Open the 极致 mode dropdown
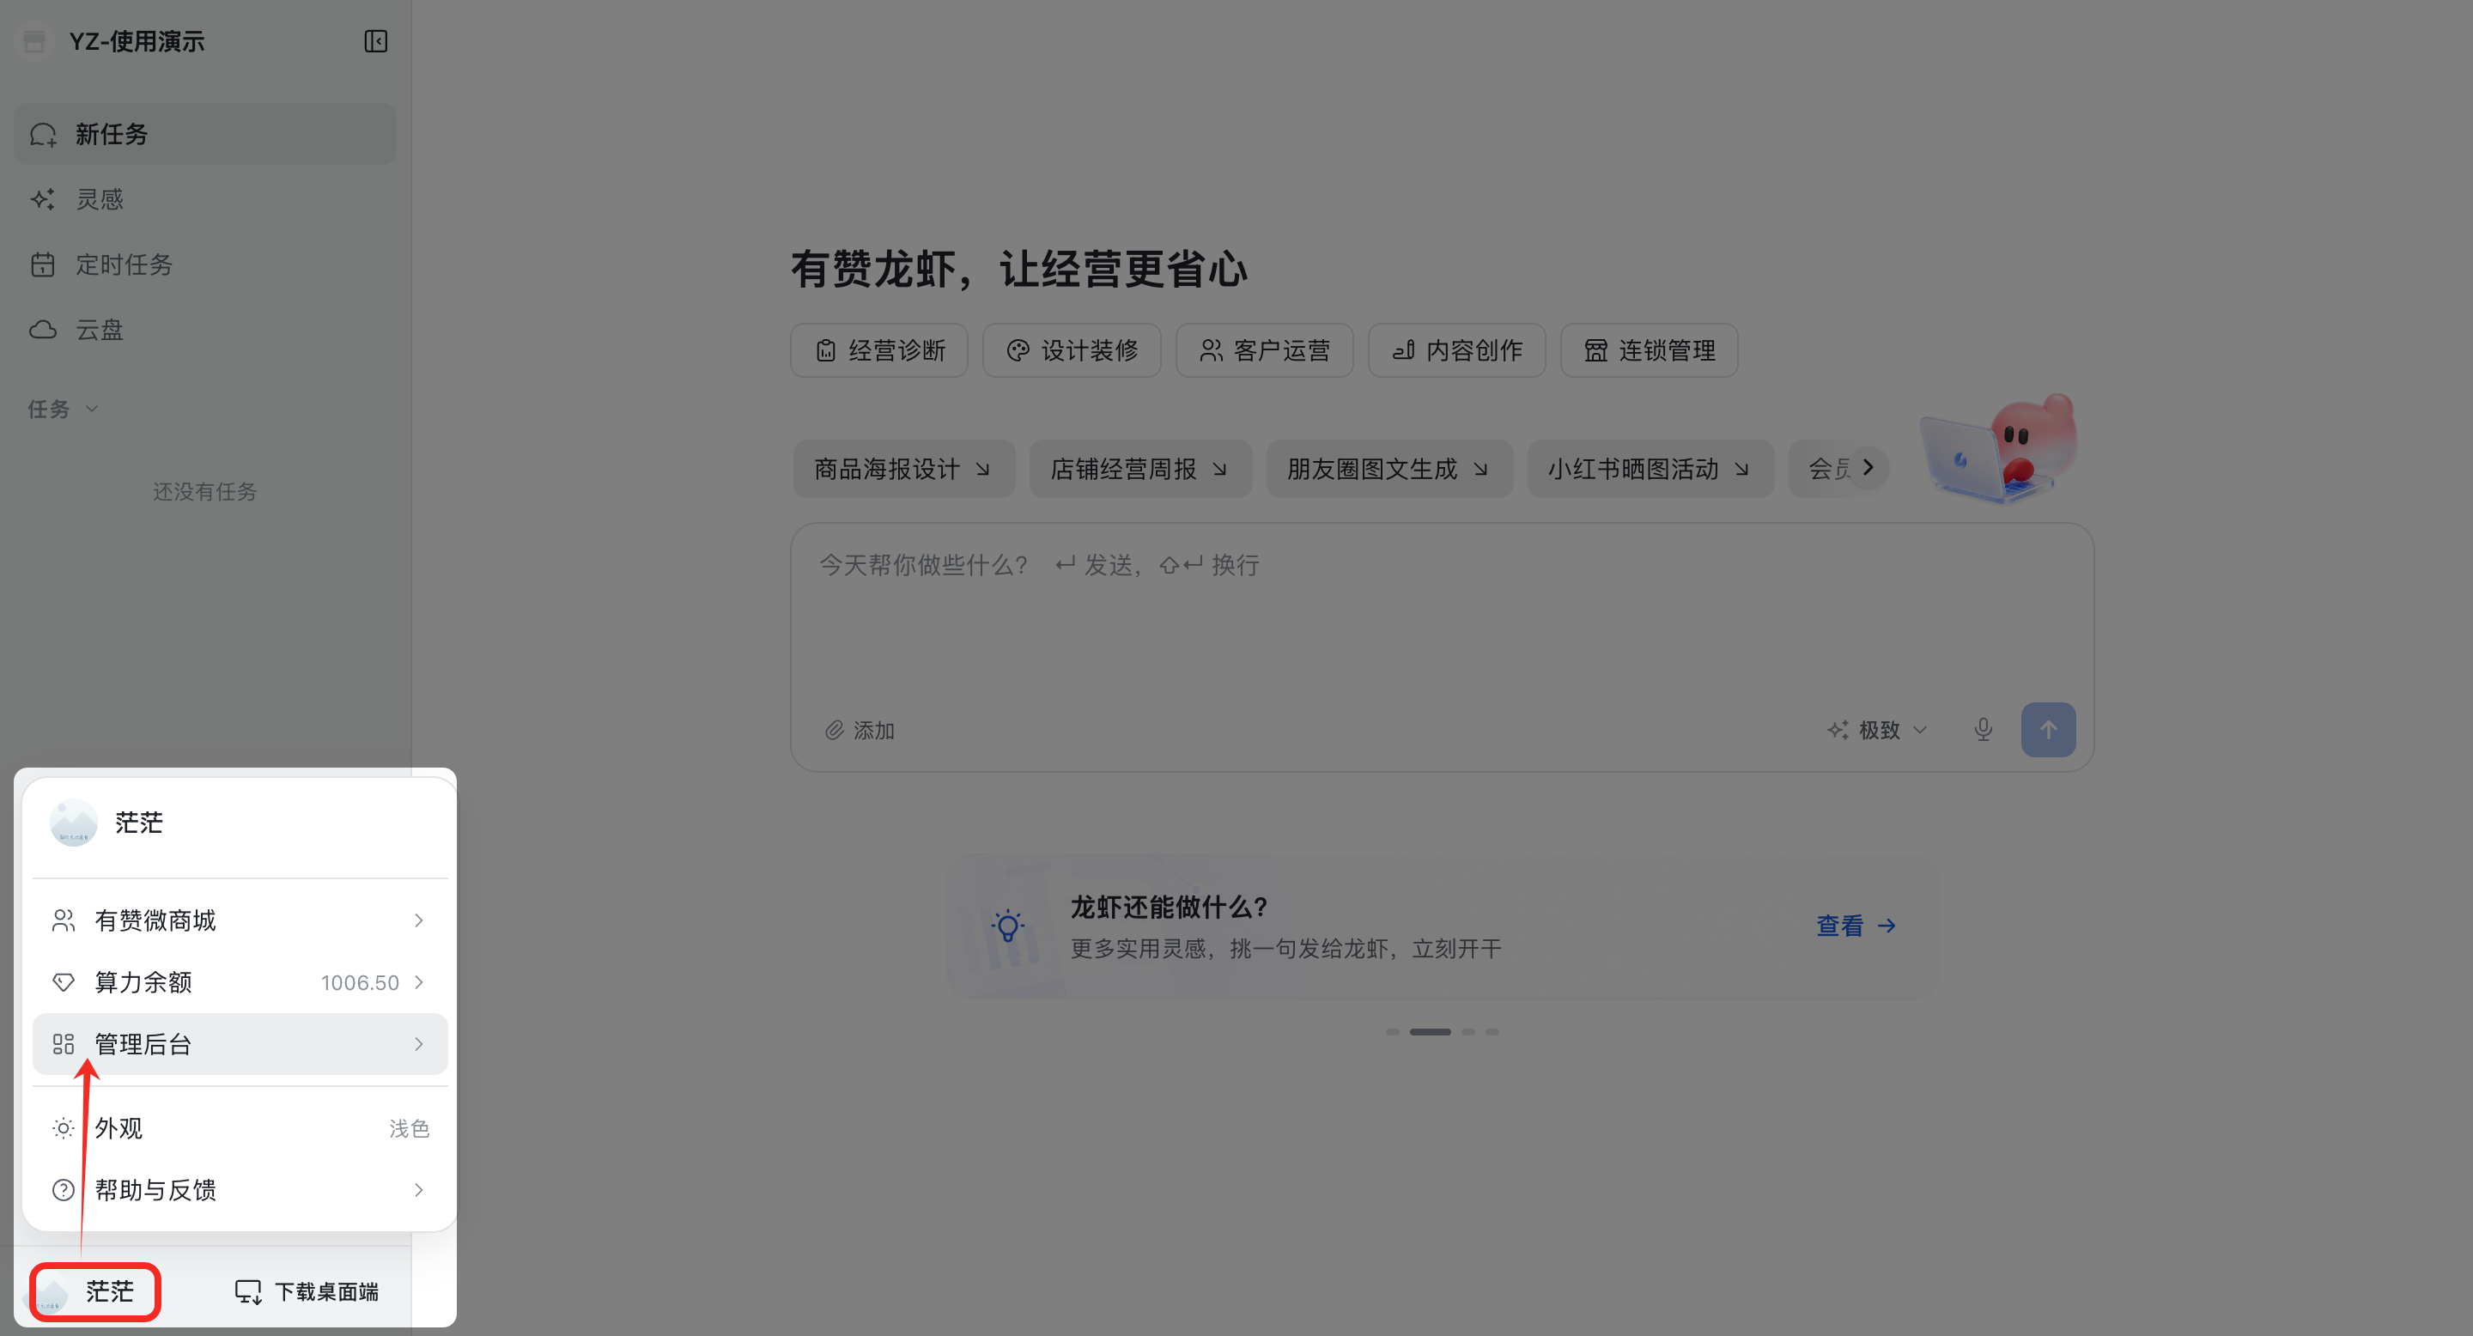The width and height of the screenshot is (2473, 1336). click(1877, 731)
